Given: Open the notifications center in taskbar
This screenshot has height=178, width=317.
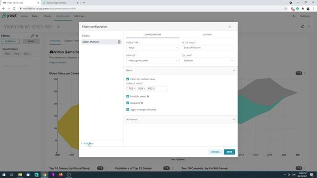Looking at the screenshot, I should coord(312,175).
